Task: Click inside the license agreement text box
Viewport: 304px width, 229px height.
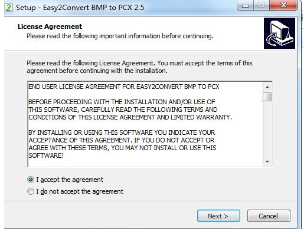Action: 145,124
